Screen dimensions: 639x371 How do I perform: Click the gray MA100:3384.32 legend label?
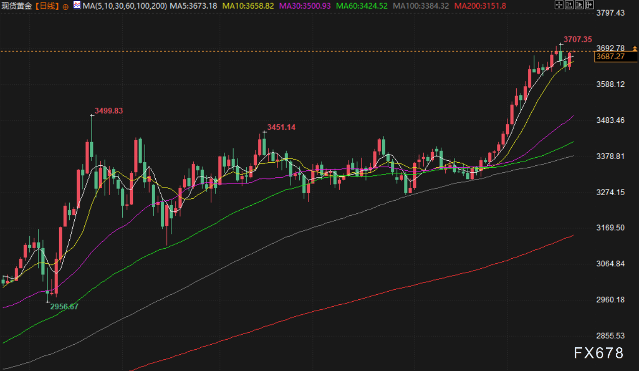(x=421, y=6)
